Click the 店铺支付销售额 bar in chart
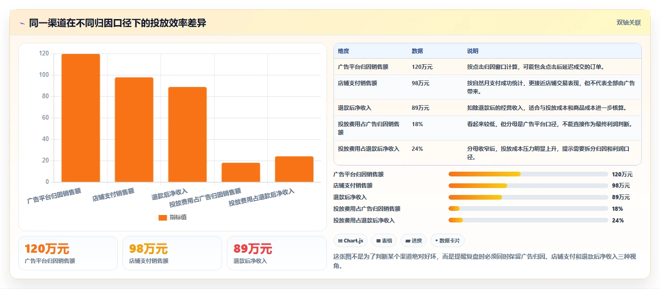The image size is (660, 289). pyautogui.click(x=134, y=130)
